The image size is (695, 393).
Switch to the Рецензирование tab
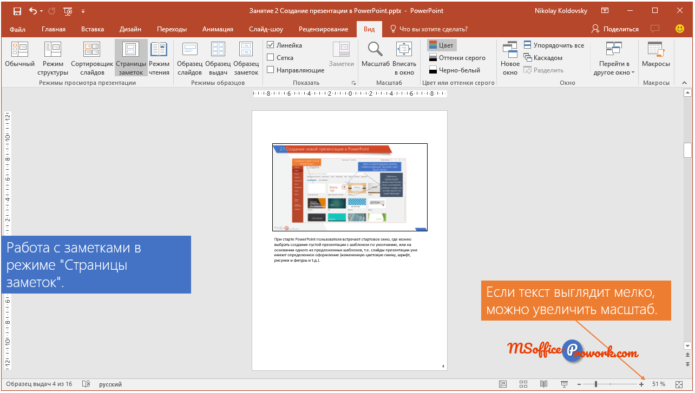[323, 29]
